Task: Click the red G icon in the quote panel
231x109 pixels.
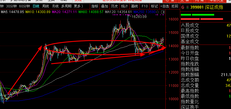Action: click(x=183, y=7)
